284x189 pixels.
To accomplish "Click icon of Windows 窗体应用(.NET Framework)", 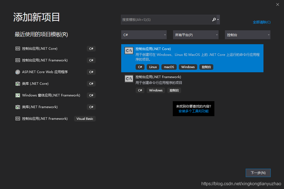I will [x=18, y=95].
